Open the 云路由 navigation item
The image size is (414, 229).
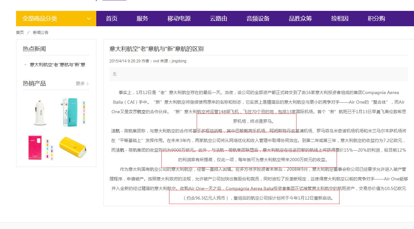(219, 19)
